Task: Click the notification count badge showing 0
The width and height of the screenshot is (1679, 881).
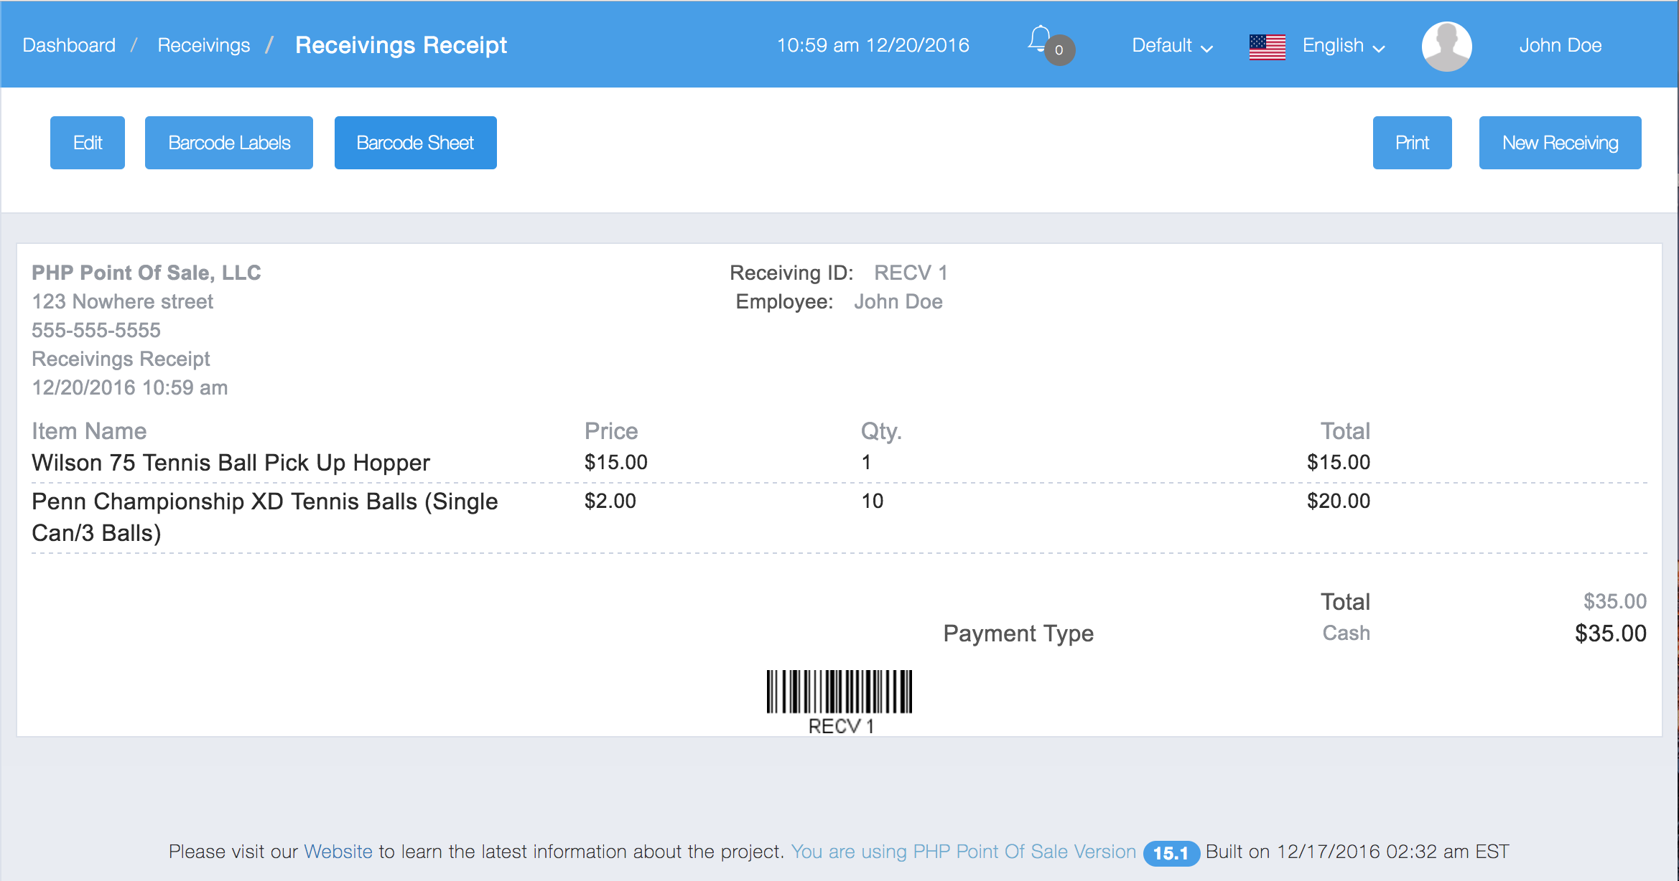Action: (x=1059, y=50)
